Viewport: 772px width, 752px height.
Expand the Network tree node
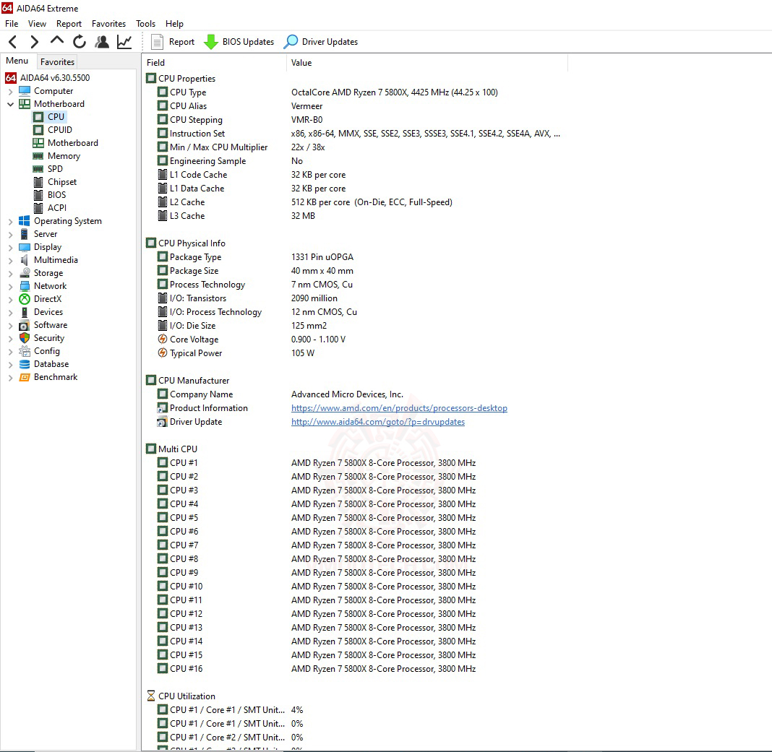[x=10, y=287]
